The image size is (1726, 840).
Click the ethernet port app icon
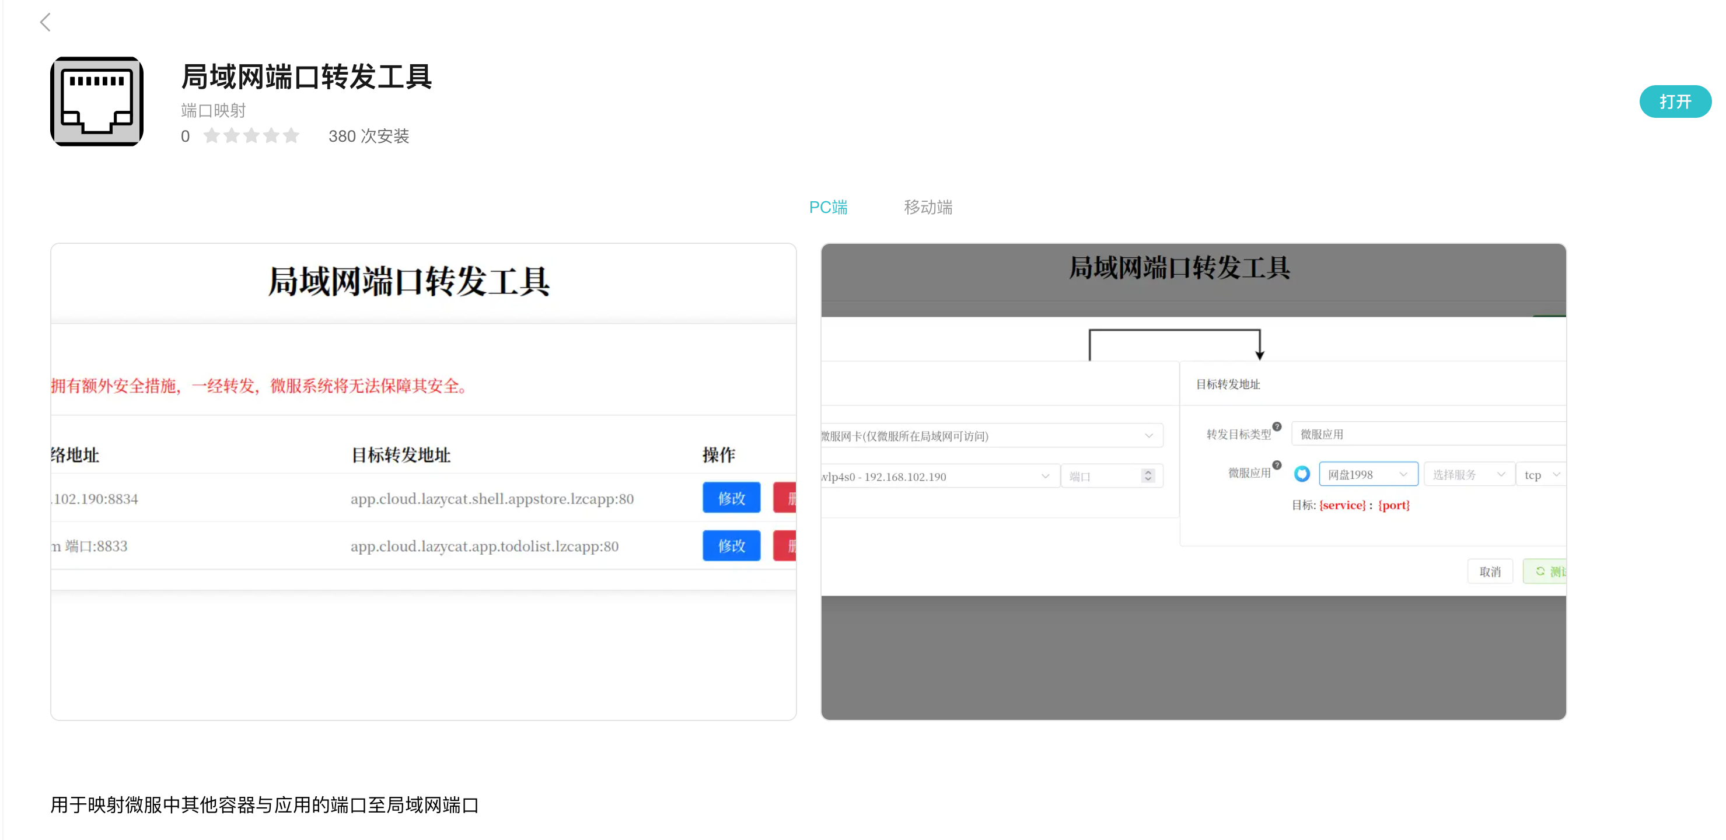point(96,101)
